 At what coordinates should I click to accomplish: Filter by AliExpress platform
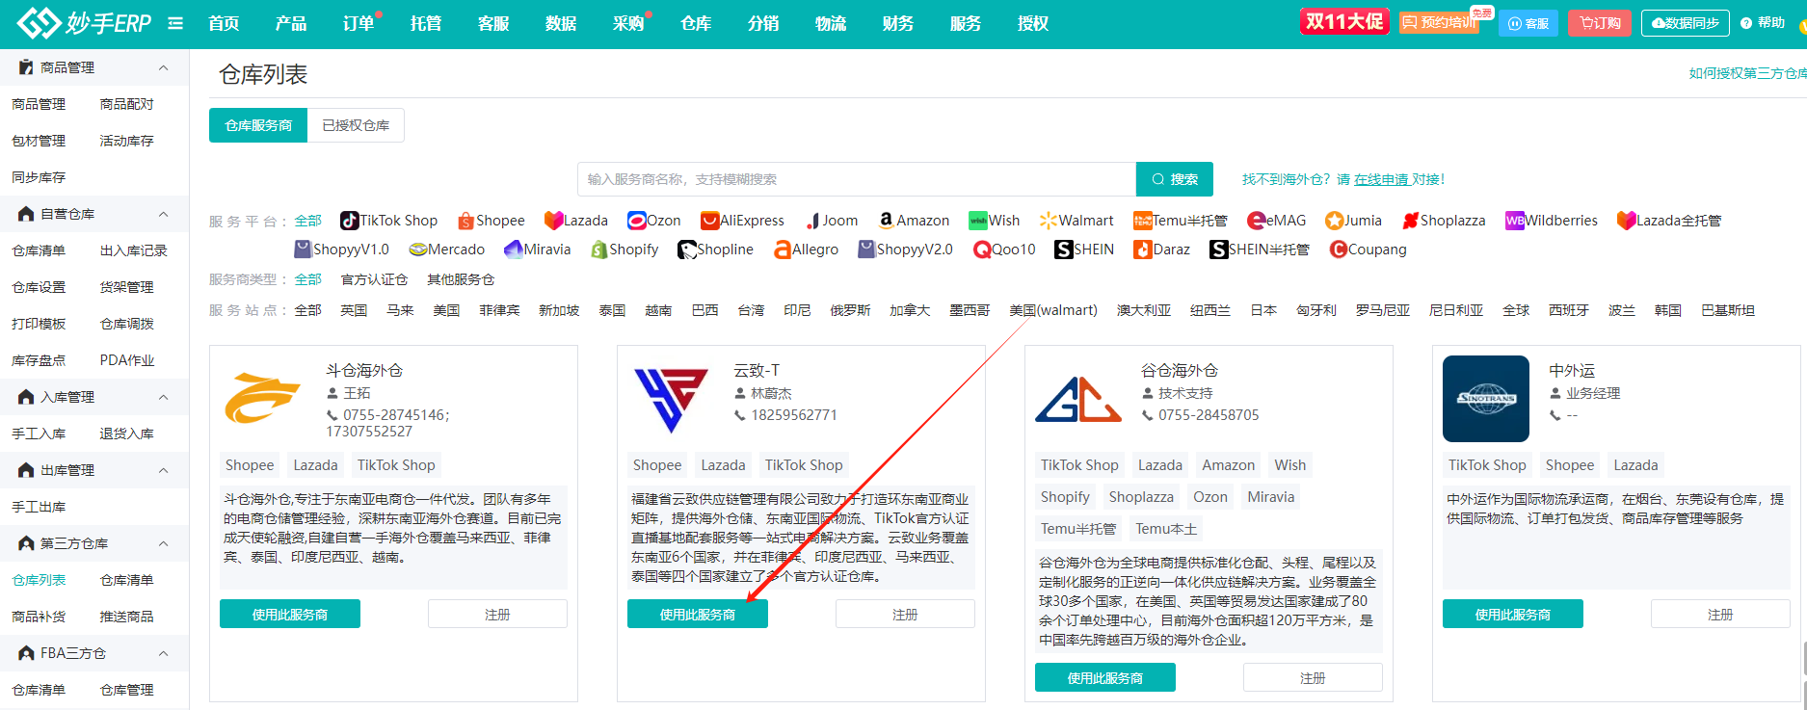click(x=742, y=221)
